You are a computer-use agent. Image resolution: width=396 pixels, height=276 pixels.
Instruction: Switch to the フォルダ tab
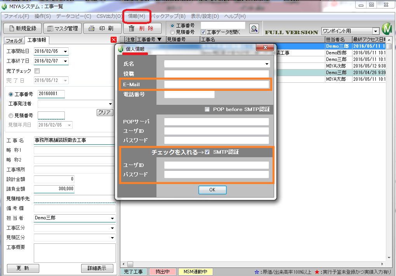(x=14, y=40)
